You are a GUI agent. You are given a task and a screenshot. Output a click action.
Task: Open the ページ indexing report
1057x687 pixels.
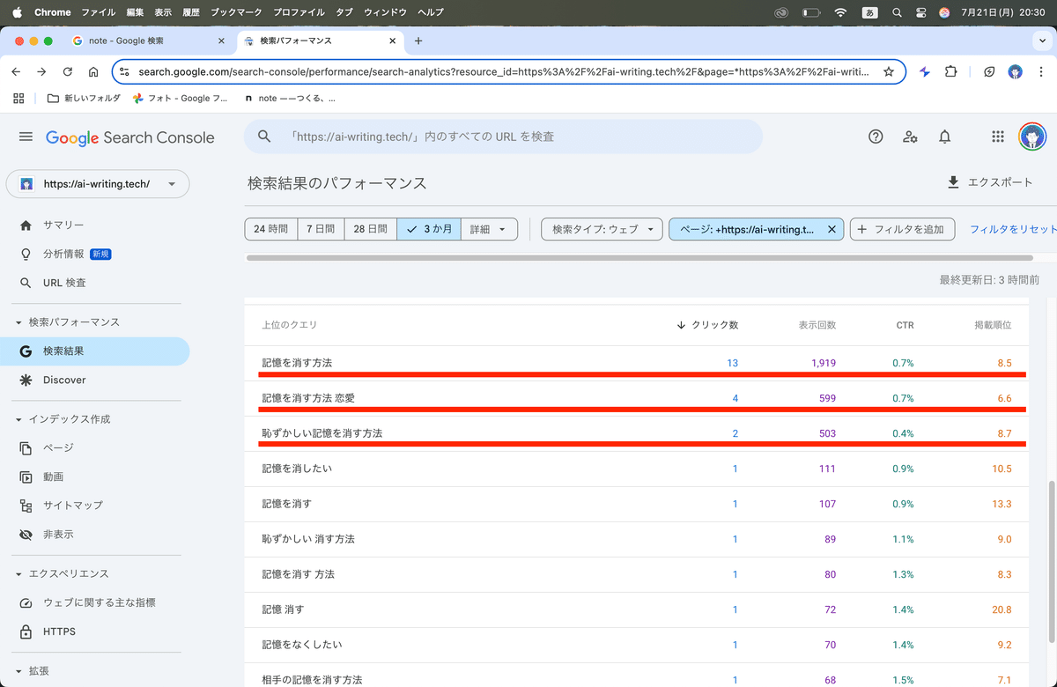(x=94, y=447)
